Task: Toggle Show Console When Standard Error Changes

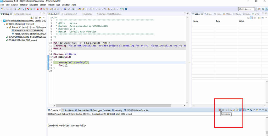Action: tap(244, 110)
